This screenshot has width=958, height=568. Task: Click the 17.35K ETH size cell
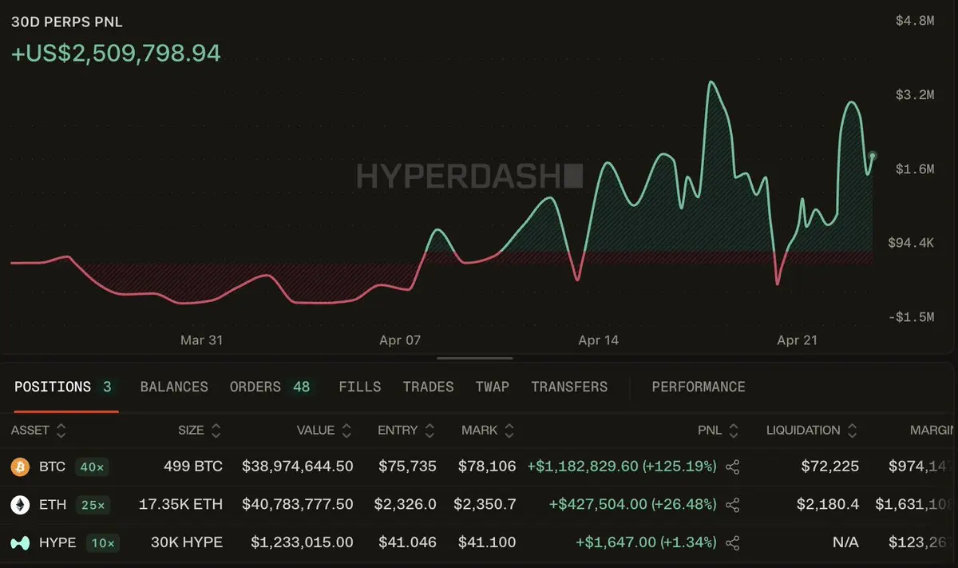[x=180, y=505]
